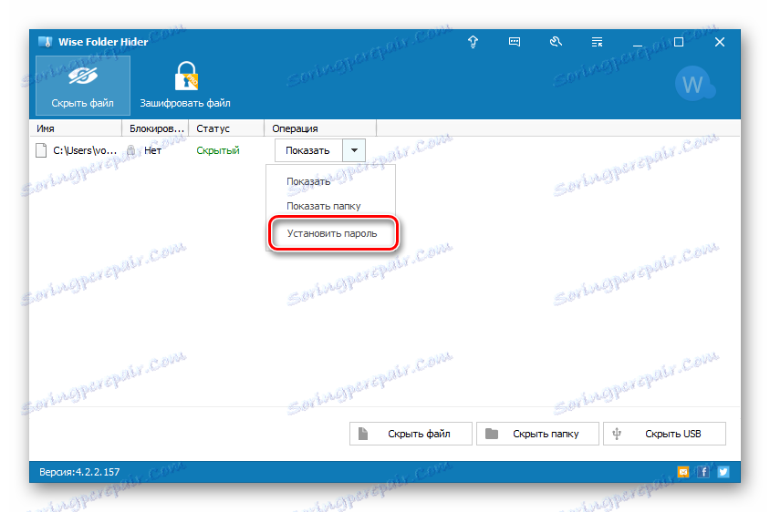Toggle the dropdown arrow next to Показать
The image size is (770, 512).
354,150
